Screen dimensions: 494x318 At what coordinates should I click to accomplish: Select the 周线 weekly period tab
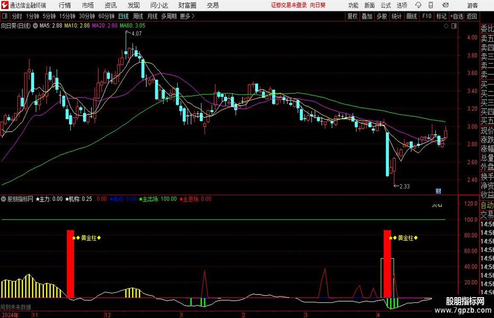[x=138, y=16]
